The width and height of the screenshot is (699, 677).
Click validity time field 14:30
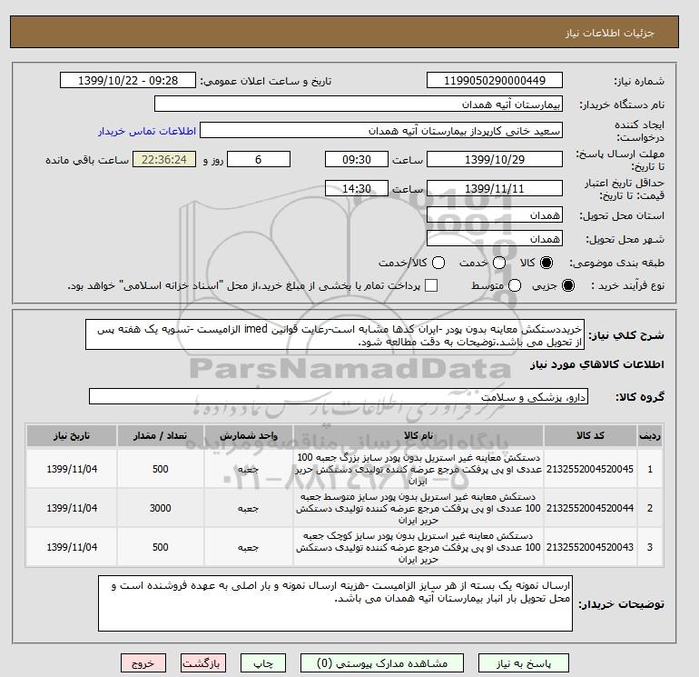click(x=357, y=188)
